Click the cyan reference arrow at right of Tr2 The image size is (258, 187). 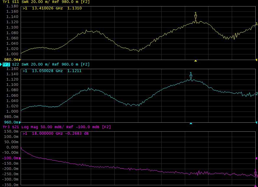(x=256, y=122)
